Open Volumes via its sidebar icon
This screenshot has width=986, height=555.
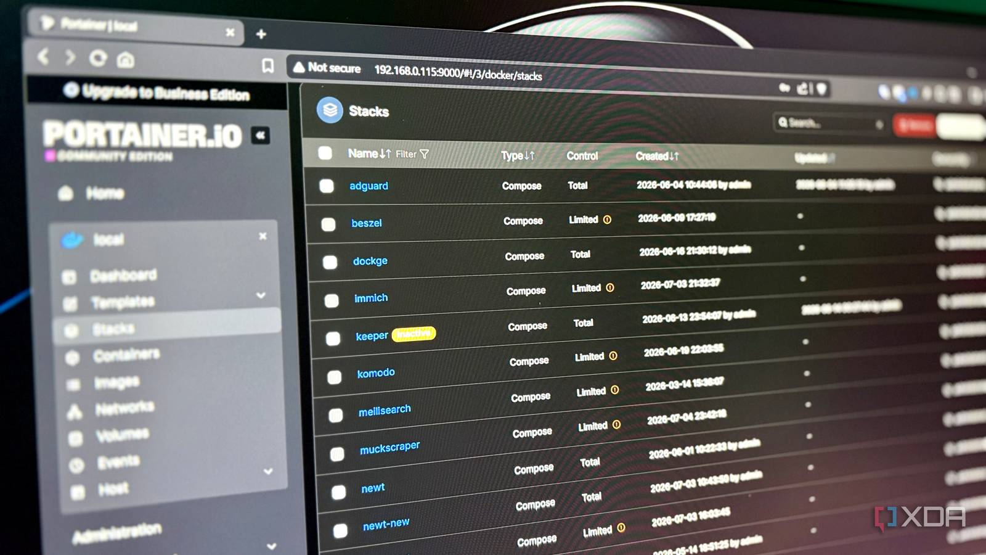[75, 438]
